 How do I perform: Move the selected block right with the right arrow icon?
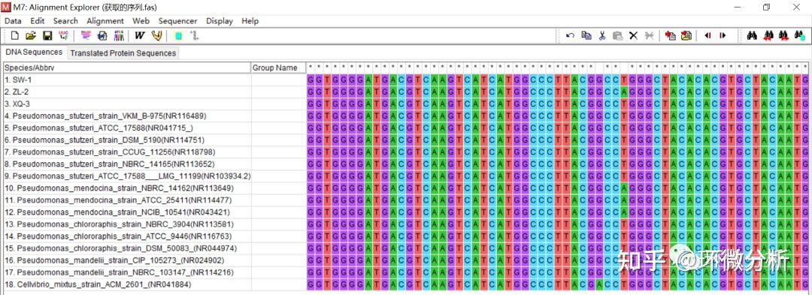[723, 35]
